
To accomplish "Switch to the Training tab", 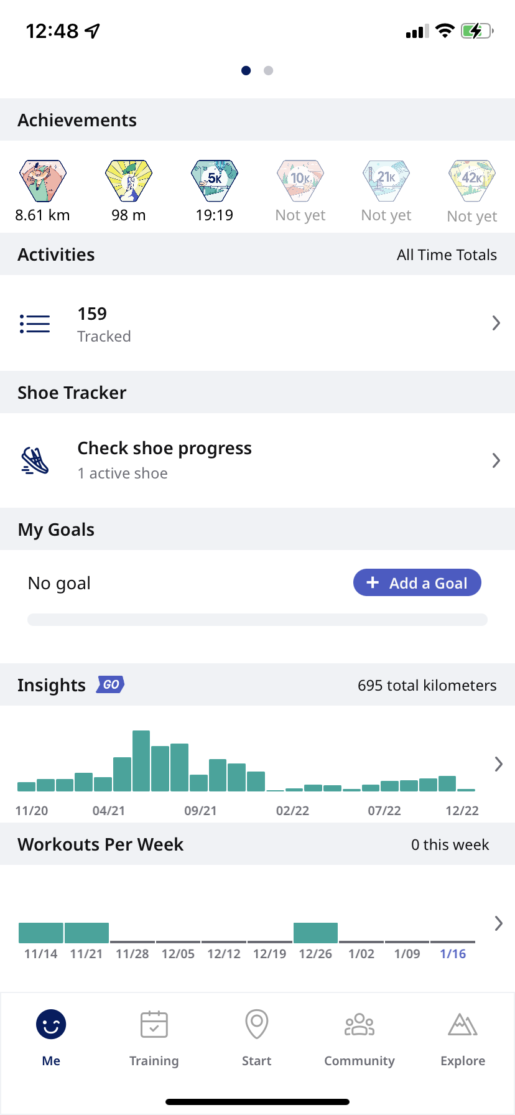I will (154, 1036).
